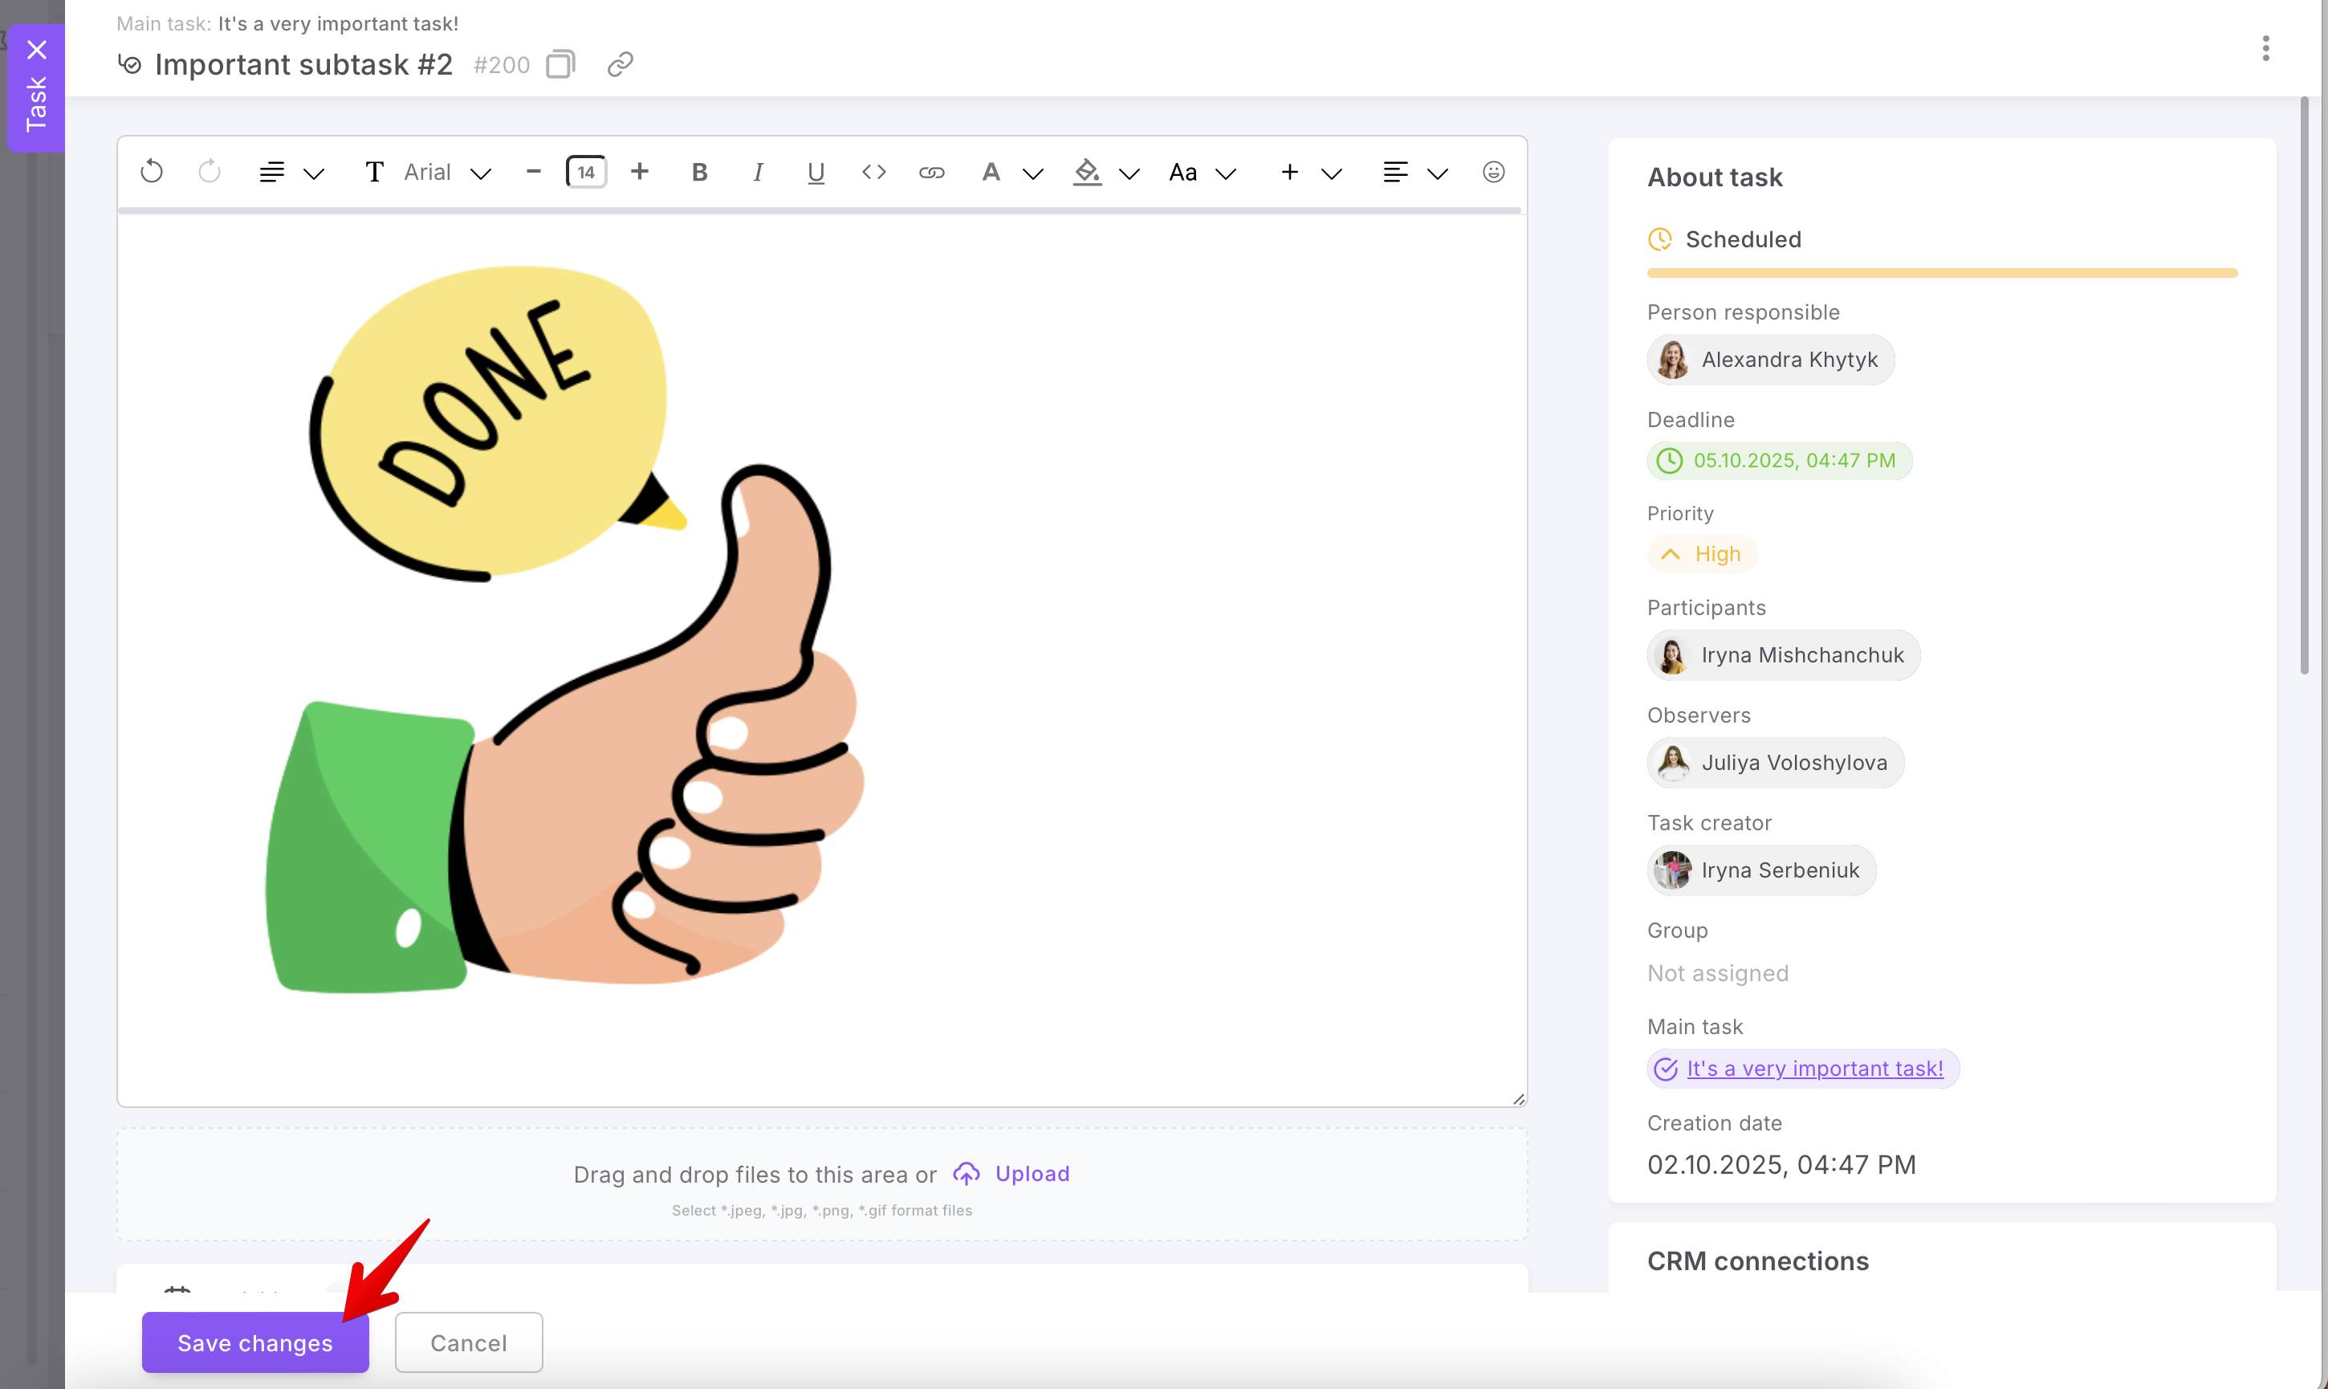Close the Task side panel
This screenshot has height=1389, width=2328.
36,50
